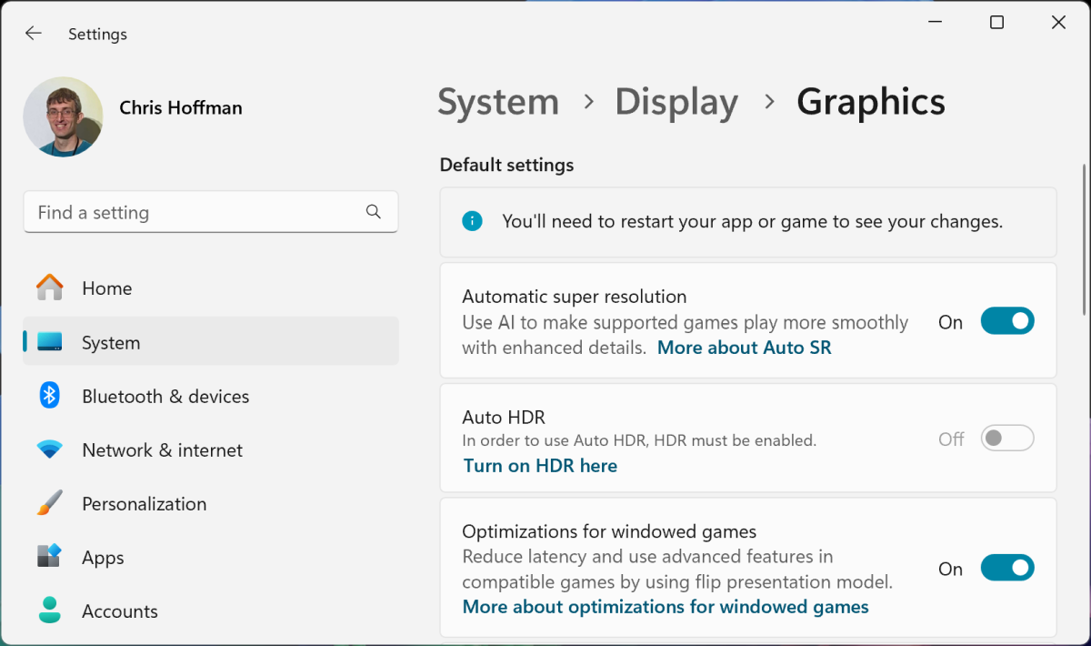
Task: Click the Apps icon in sidebar
Action: tap(50, 556)
